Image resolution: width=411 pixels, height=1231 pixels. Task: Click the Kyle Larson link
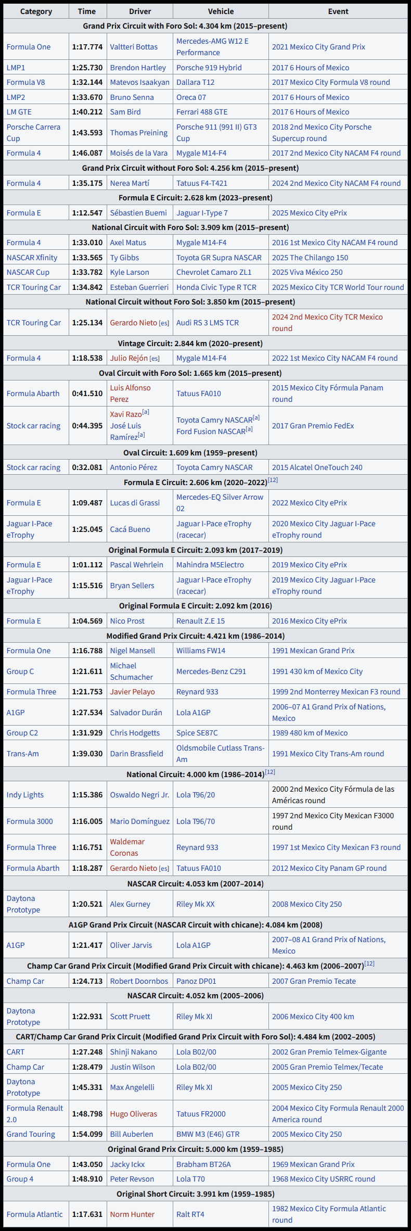pyautogui.click(x=130, y=272)
